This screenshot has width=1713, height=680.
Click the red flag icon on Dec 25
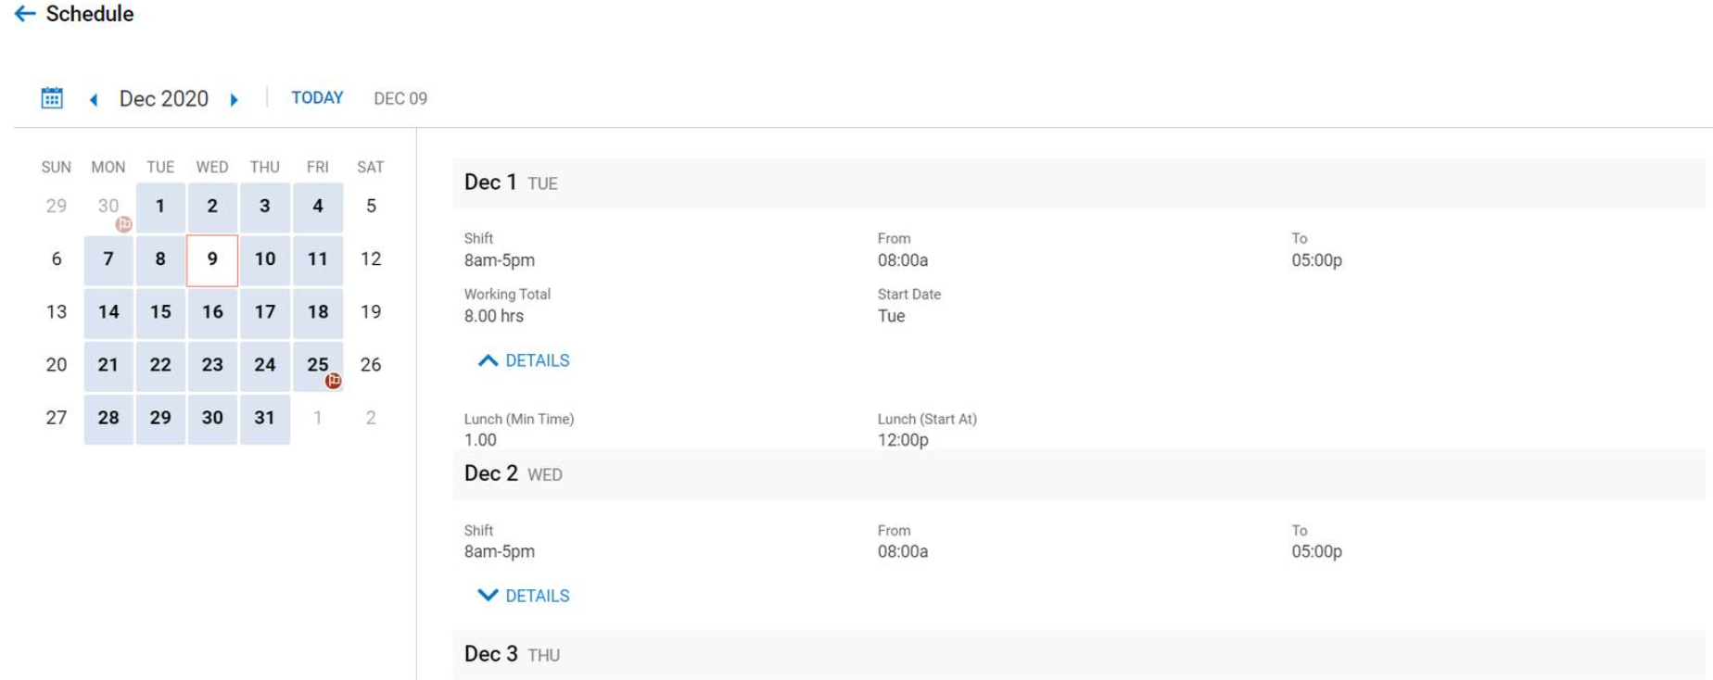[x=334, y=381]
